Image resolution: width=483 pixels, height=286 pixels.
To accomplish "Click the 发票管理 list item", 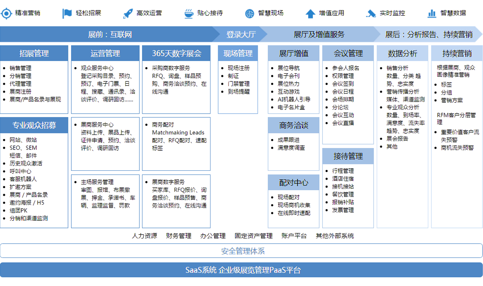I will pos(343,210).
